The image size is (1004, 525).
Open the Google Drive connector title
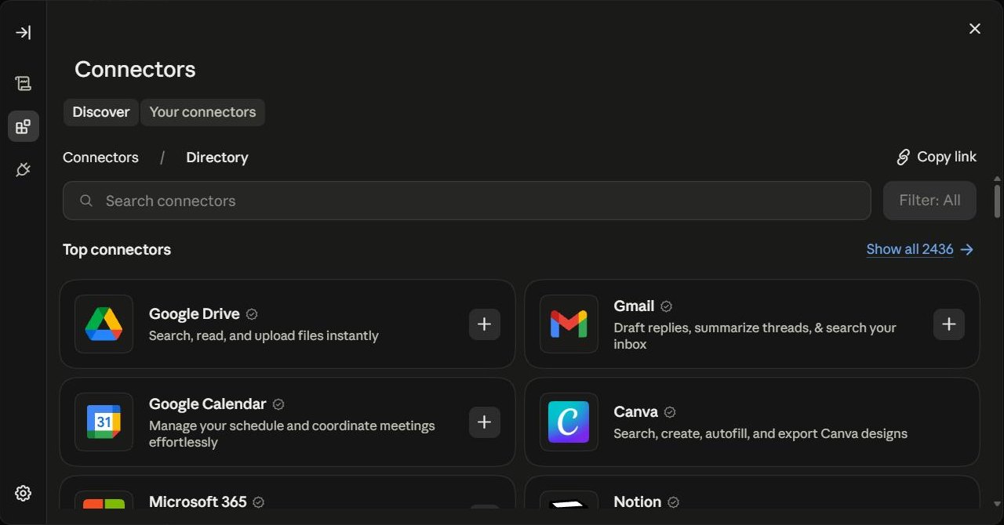pos(194,313)
